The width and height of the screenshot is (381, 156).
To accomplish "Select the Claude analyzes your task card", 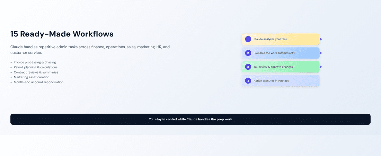I will 281,39.
